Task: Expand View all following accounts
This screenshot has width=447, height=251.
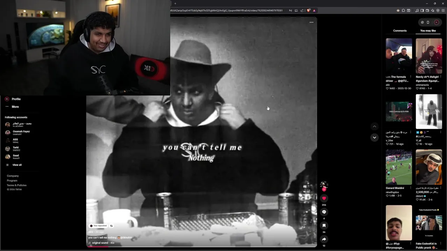Action: point(14,165)
